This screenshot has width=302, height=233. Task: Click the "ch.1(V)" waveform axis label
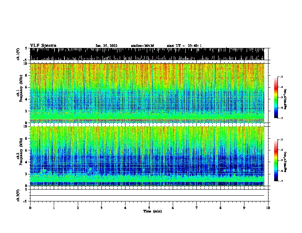(18, 54)
